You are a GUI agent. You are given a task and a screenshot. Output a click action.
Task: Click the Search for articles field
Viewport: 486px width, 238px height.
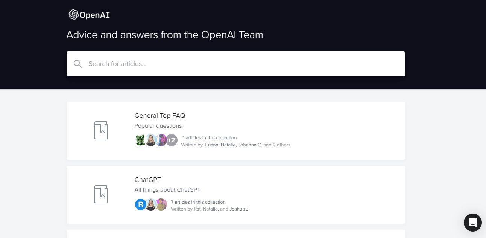pos(236,64)
